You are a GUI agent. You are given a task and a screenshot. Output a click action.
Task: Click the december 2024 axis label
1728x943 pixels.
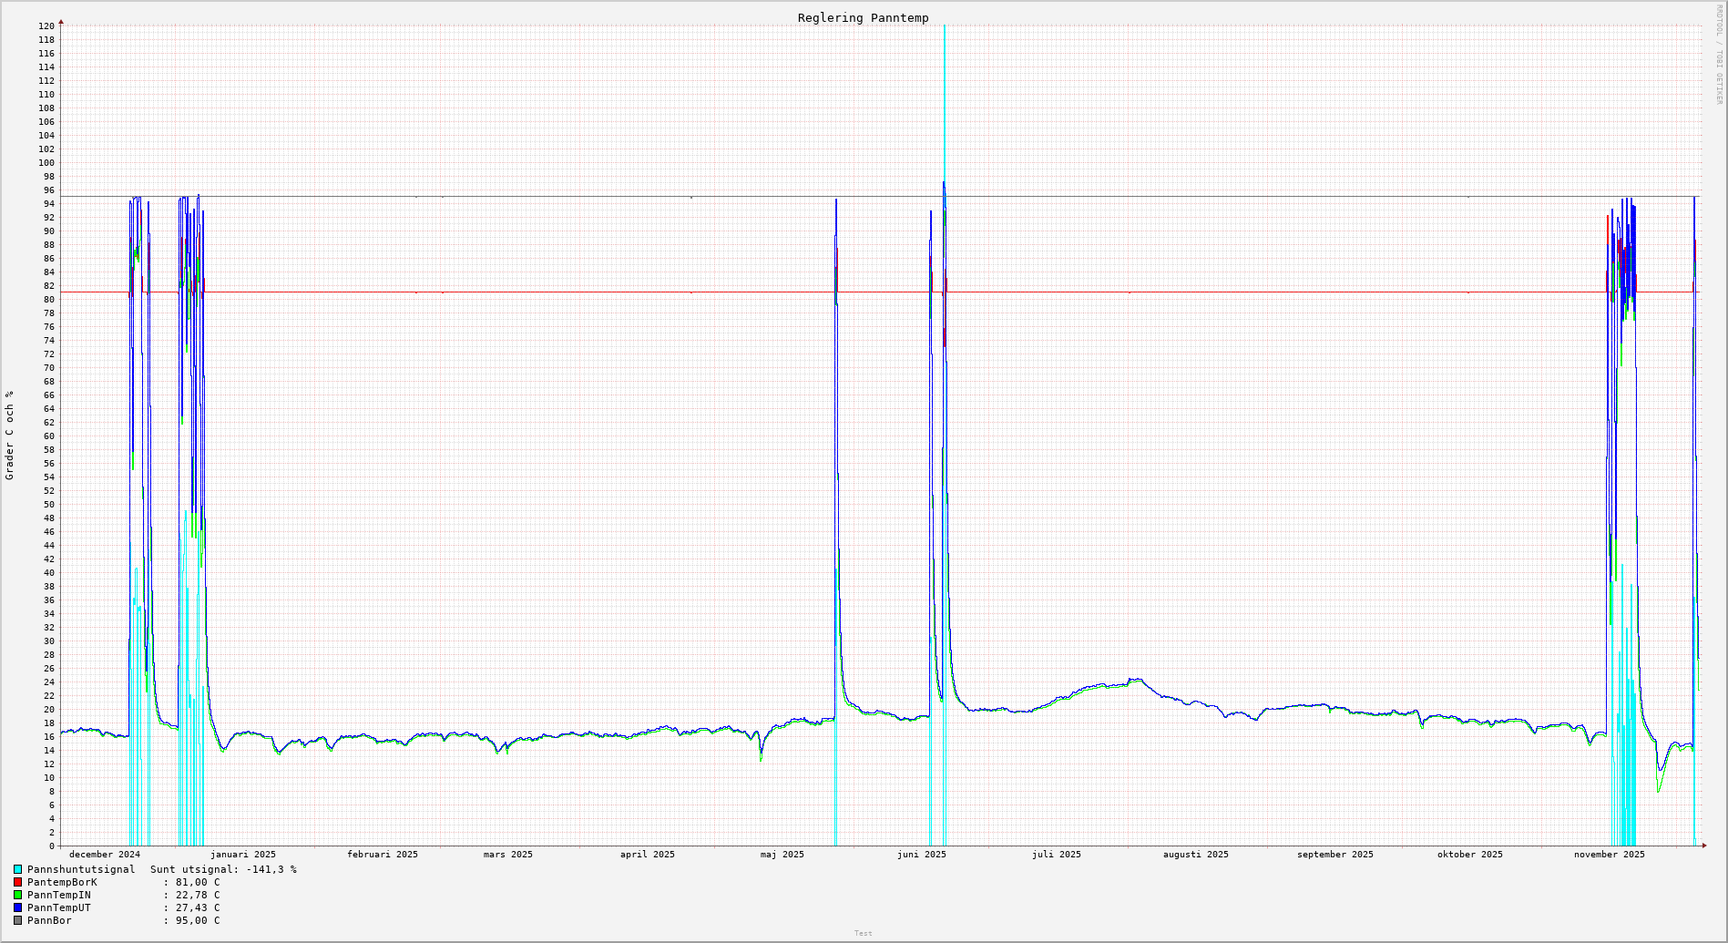click(105, 855)
